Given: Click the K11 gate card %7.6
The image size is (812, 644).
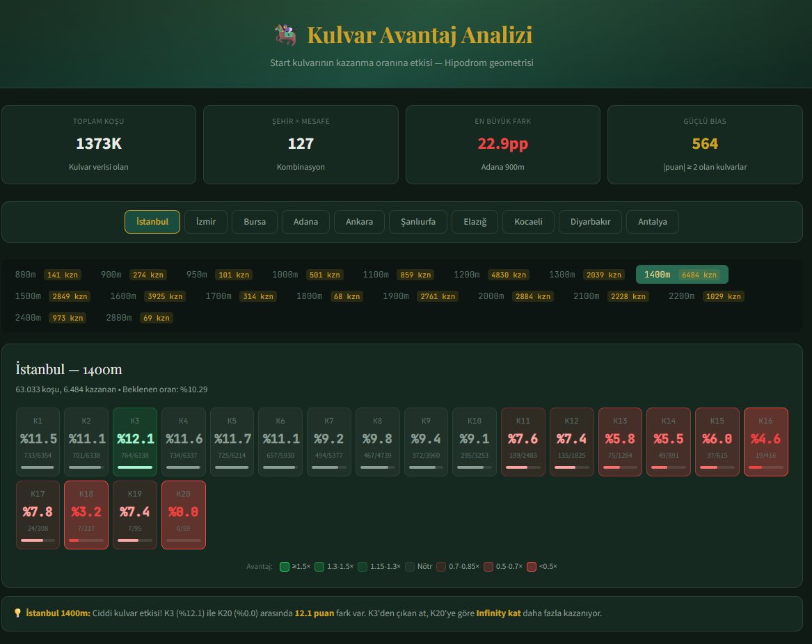Looking at the screenshot, I should 523,442.
